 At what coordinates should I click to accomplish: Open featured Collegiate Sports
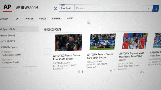11,62
